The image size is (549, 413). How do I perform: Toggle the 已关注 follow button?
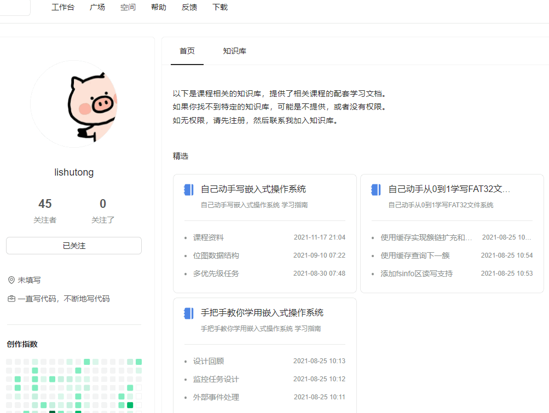click(x=74, y=246)
